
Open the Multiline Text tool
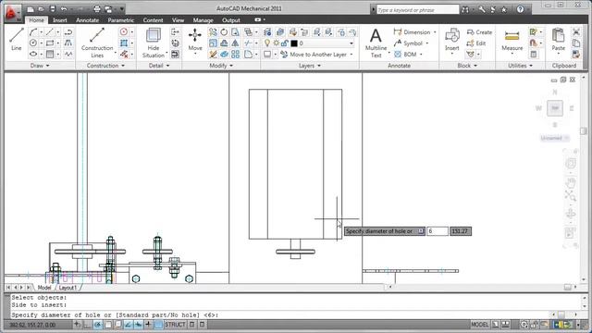click(x=376, y=43)
